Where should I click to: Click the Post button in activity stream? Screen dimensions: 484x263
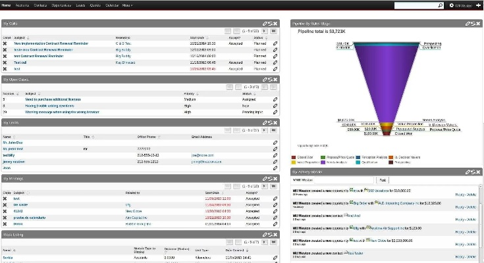pyautogui.click(x=382, y=179)
